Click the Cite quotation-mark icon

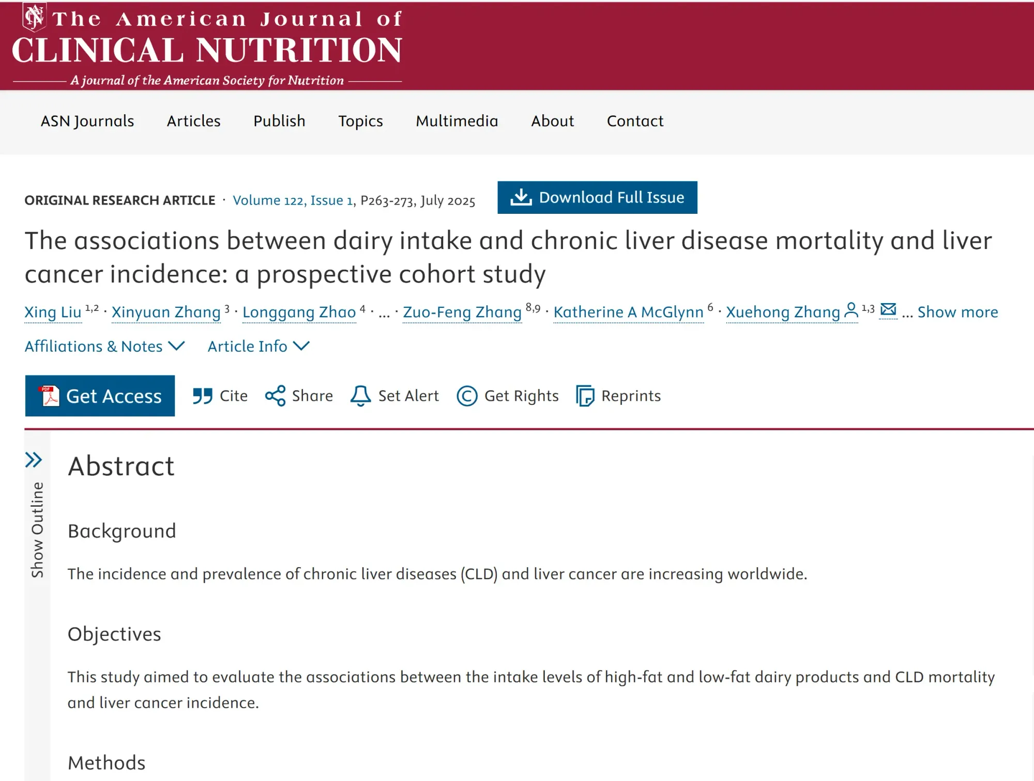pyautogui.click(x=203, y=396)
